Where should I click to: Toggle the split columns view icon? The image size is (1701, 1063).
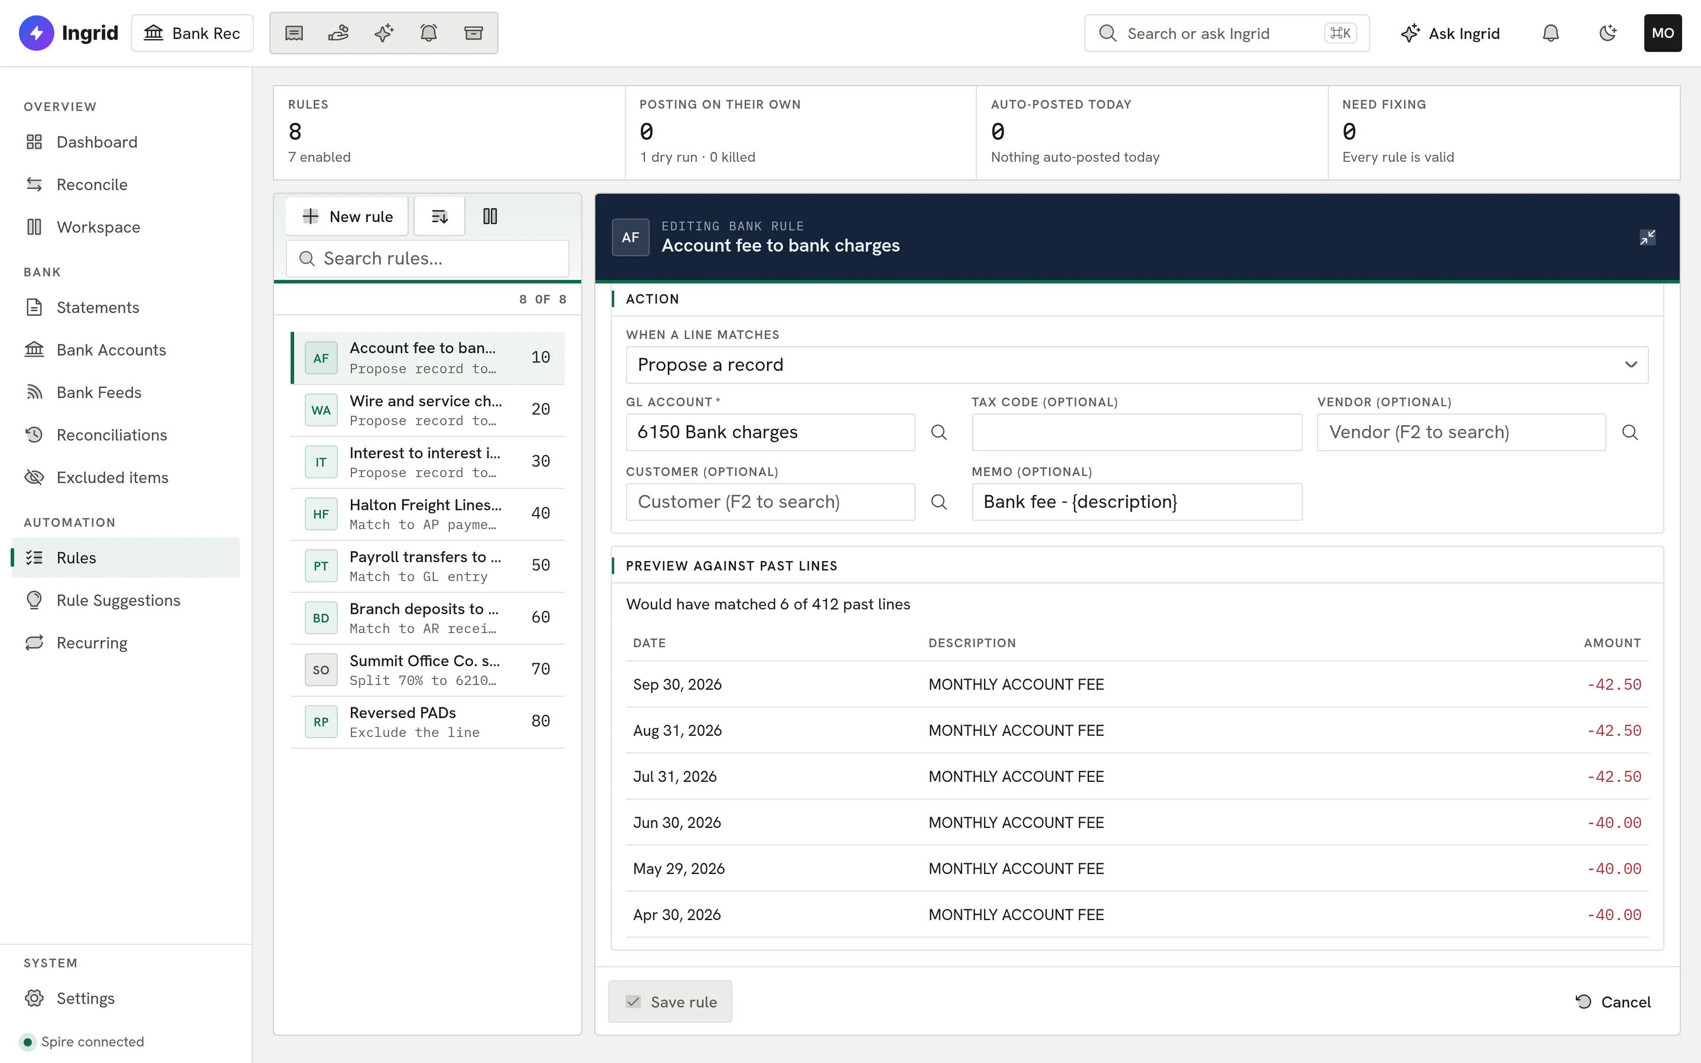tap(490, 217)
